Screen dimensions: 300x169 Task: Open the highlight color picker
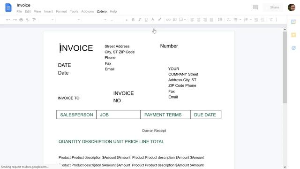pyautogui.click(x=159, y=20)
